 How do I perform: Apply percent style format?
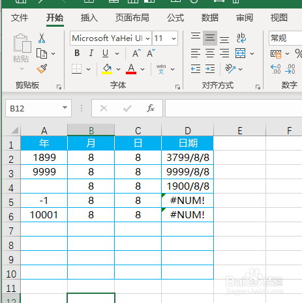point(298,53)
